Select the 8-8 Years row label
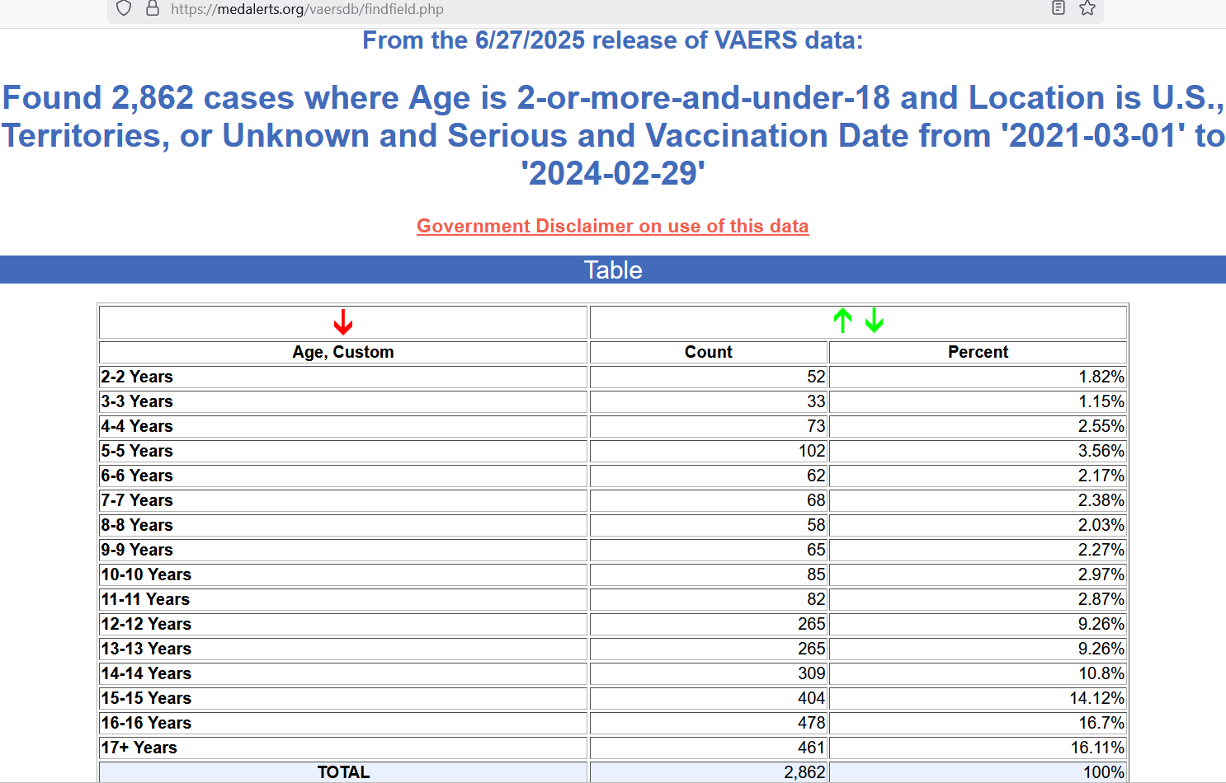This screenshot has height=783, width=1226. pyautogui.click(x=137, y=525)
